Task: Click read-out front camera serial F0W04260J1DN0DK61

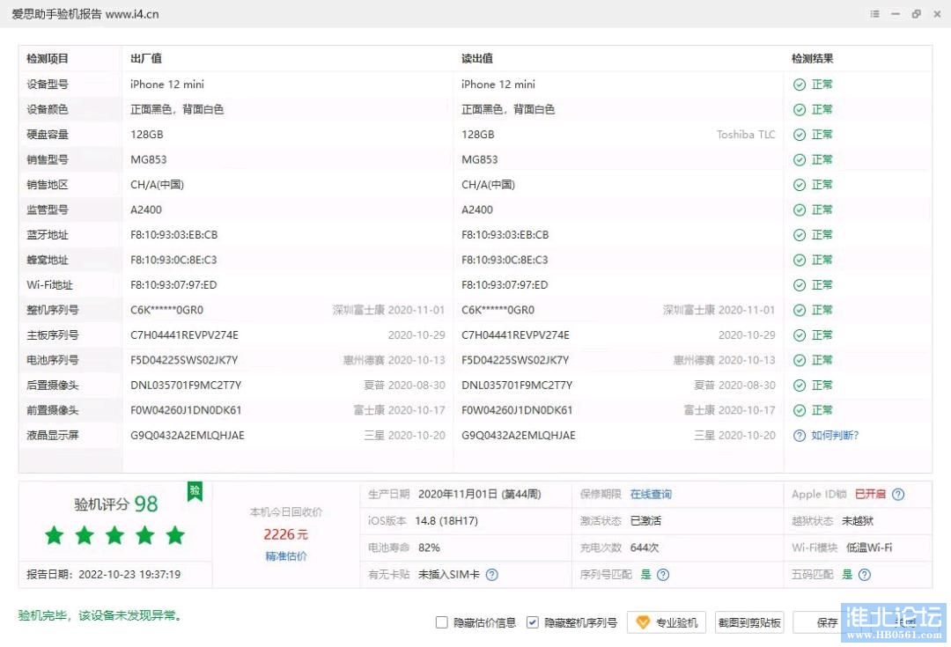Action: pos(517,410)
